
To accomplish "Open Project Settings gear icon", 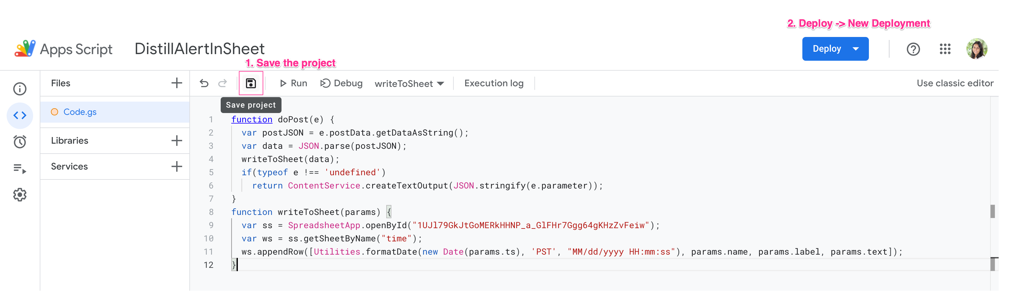I will 20,195.
